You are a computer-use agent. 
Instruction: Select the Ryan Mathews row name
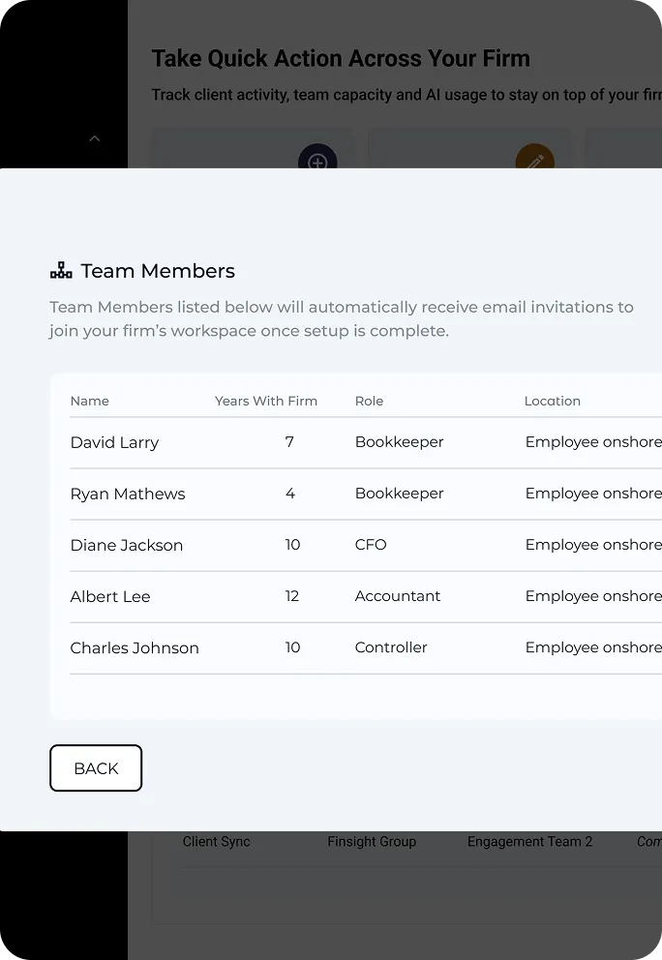click(x=128, y=495)
